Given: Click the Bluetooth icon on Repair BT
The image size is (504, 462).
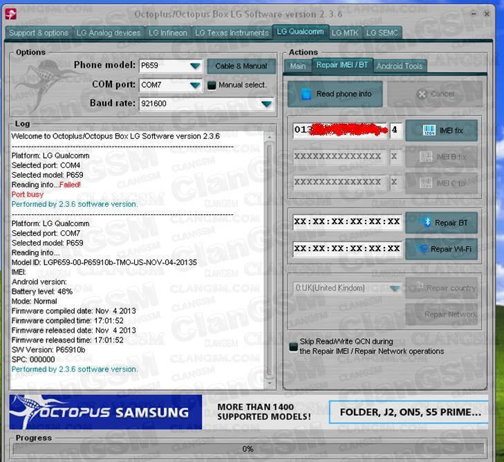Looking at the screenshot, I should point(427,222).
